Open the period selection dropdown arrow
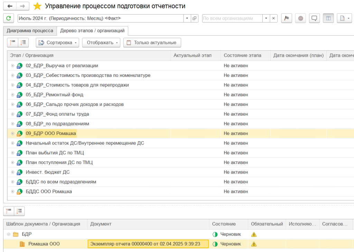This screenshot has height=252, width=354. 187,18
